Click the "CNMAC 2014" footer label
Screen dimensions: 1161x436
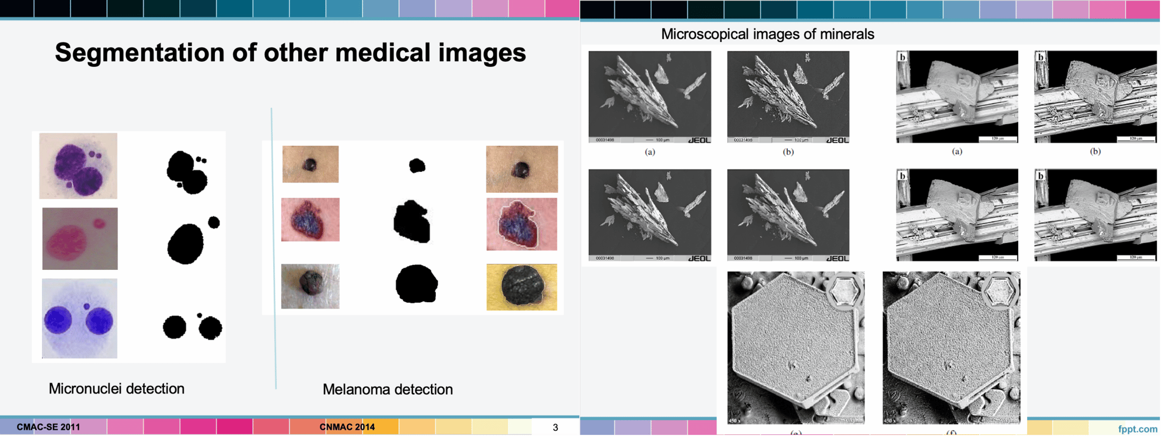coord(347,427)
